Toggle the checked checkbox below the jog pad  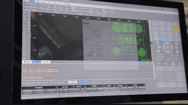pos(156,55)
